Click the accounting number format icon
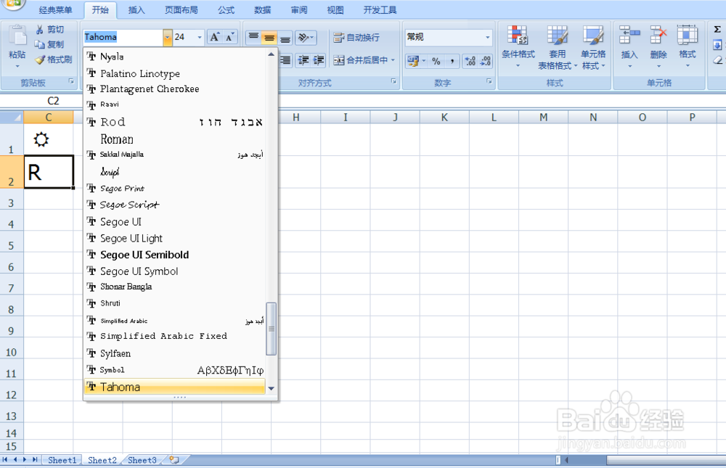 point(413,61)
